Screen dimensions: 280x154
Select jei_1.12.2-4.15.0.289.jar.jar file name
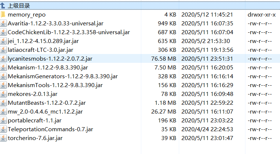[x=43, y=41]
